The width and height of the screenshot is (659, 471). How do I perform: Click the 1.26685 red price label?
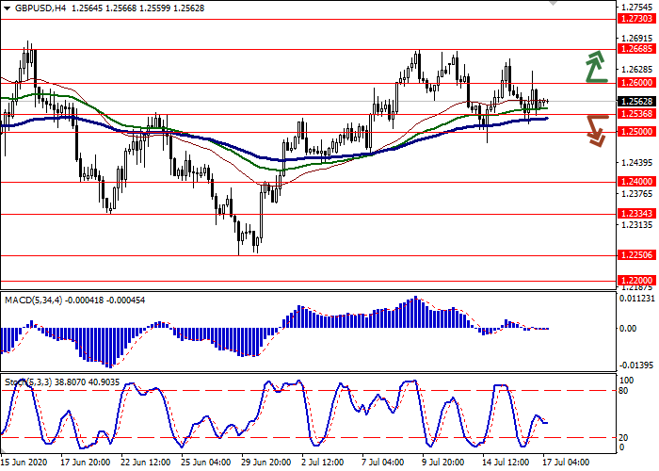pos(637,49)
